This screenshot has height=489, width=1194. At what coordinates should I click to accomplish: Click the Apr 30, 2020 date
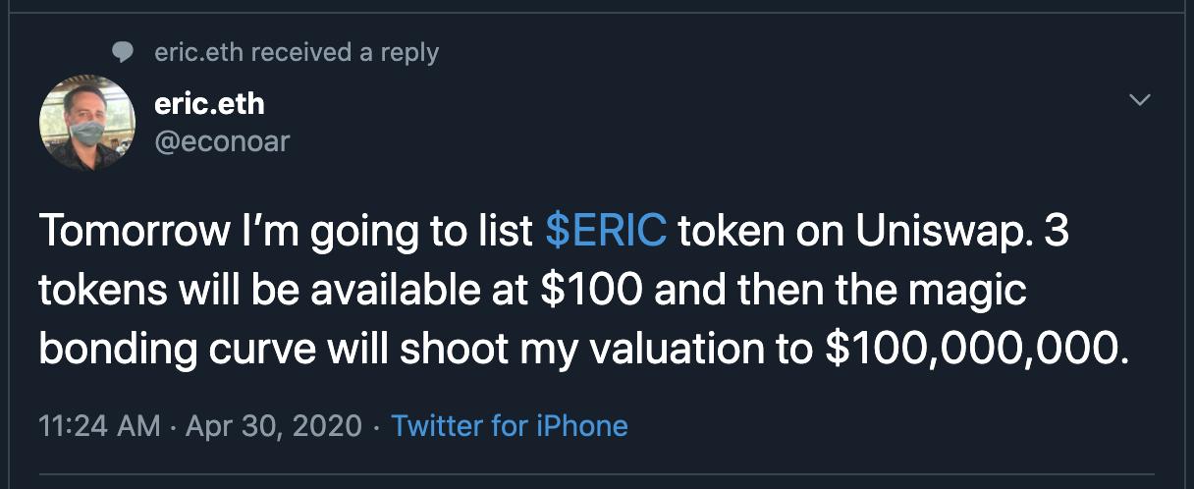click(x=276, y=426)
